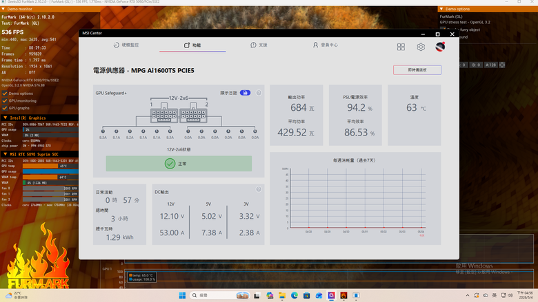Open Task View on taskbar

(x=257, y=296)
